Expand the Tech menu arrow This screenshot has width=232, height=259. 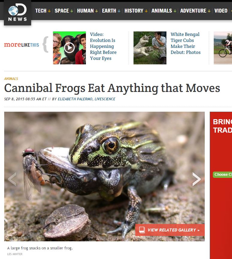point(49,11)
